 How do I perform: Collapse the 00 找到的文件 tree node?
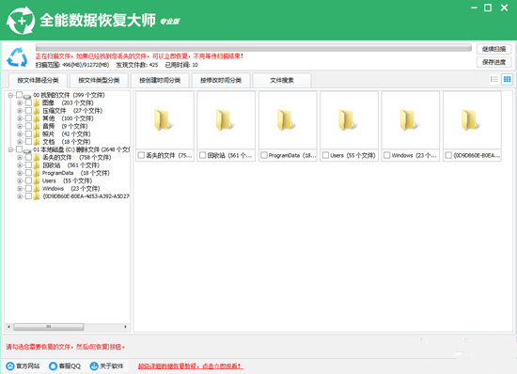coord(10,95)
